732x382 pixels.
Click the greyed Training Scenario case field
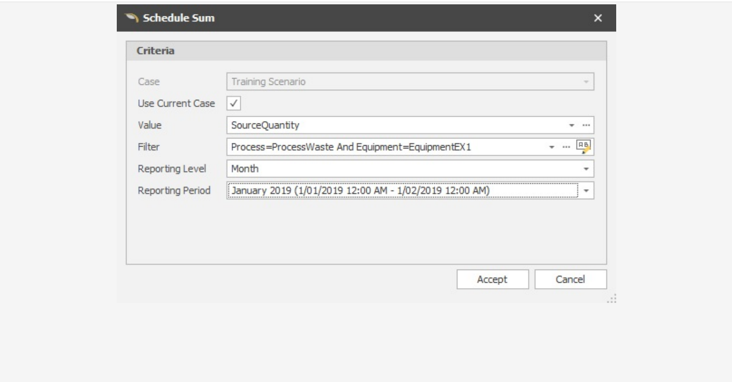pos(338,82)
